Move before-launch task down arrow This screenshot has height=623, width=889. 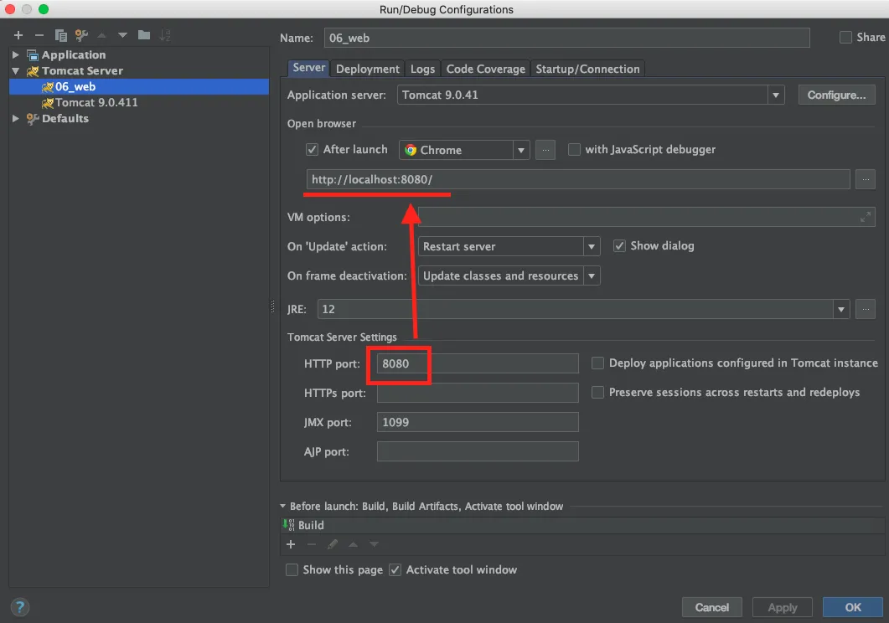(x=374, y=544)
